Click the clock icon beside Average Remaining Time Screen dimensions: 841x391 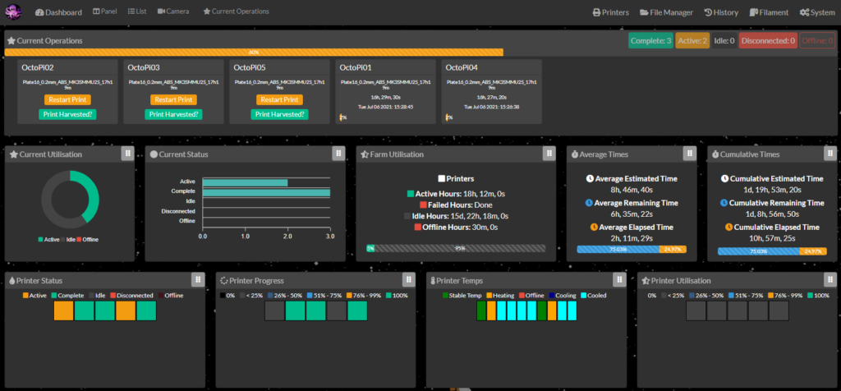(x=589, y=203)
